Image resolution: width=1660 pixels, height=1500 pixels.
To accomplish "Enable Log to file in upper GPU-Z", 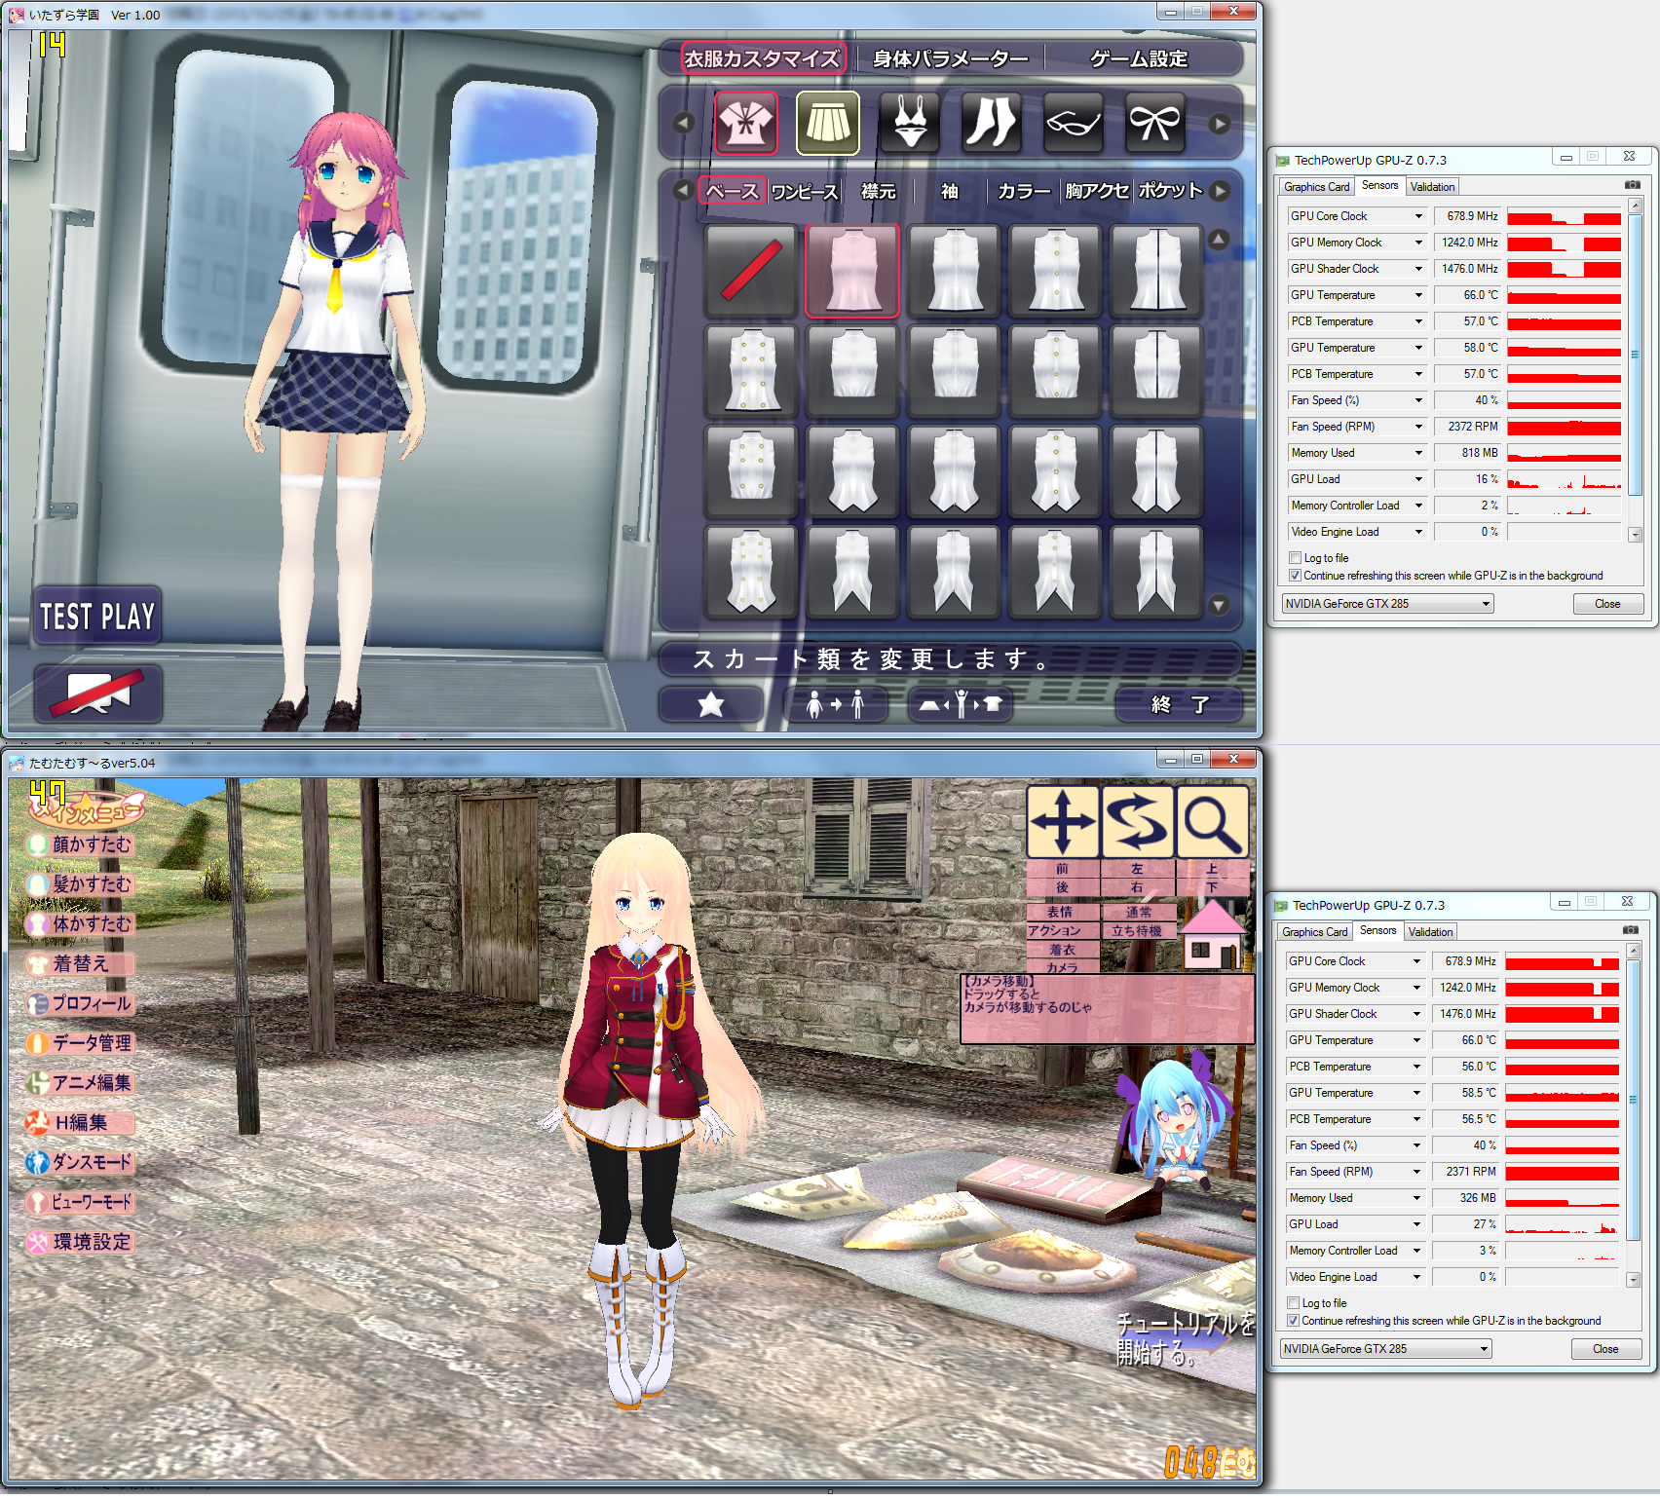I will (1296, 558).
